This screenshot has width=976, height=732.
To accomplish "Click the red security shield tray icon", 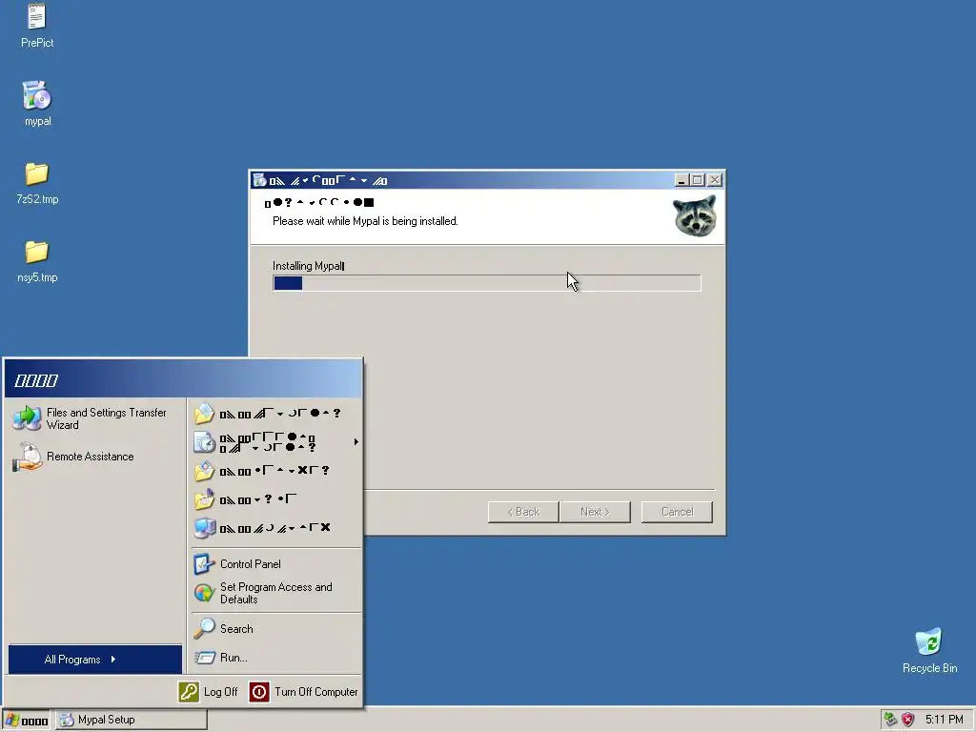I will [908, 720].
